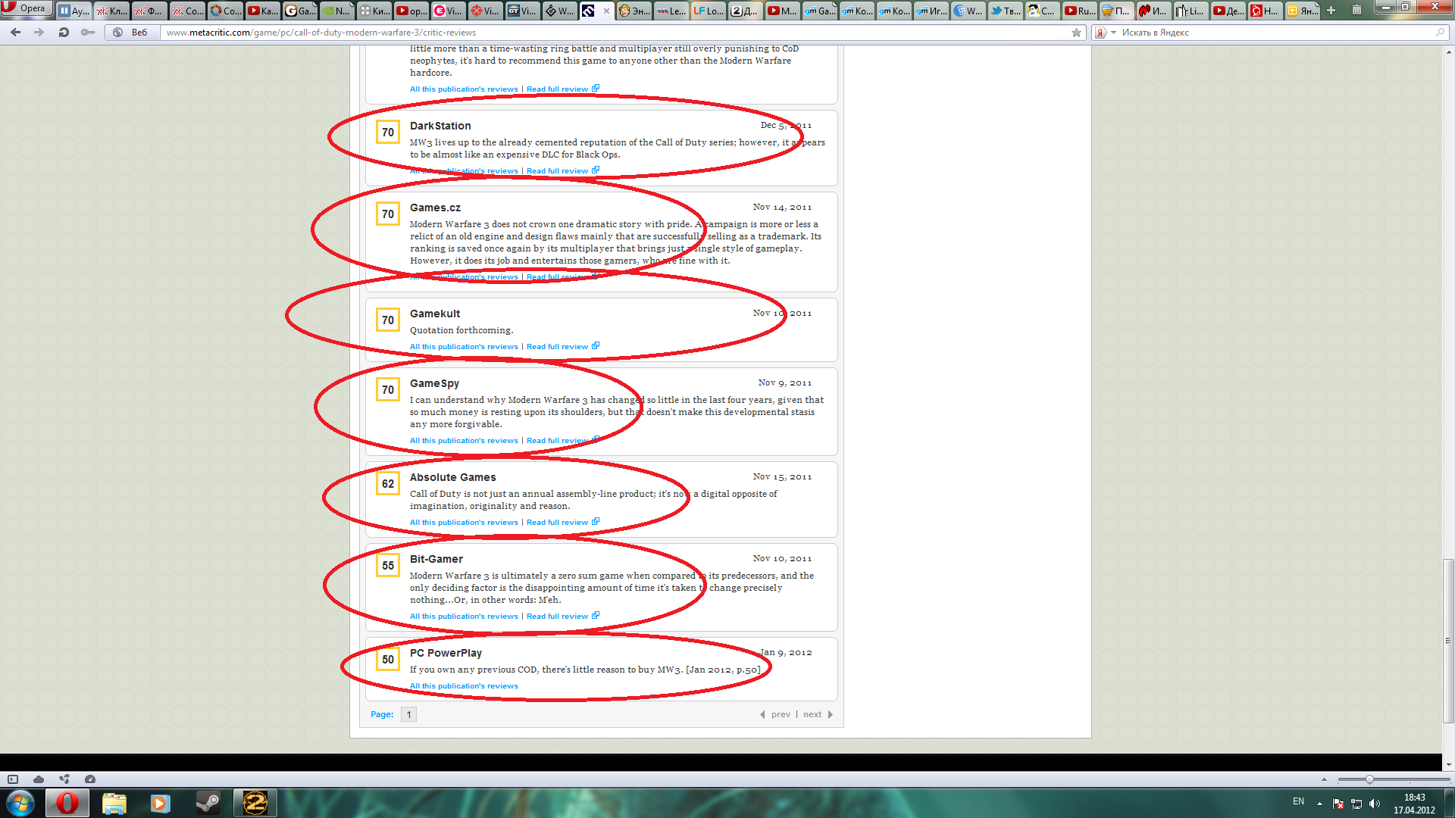
Task: Click the GameSpy publication name
Action: click(434, 383)
